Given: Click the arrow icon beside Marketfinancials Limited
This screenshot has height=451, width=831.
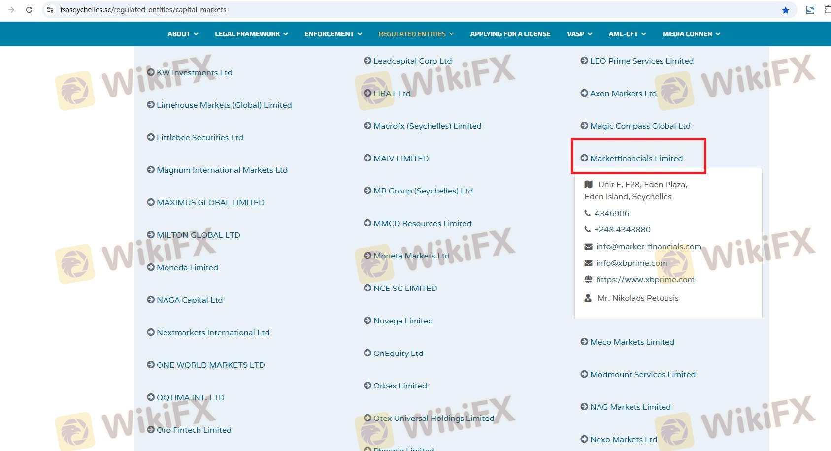Looking at the screenshot, I should (x=584, y=158).
